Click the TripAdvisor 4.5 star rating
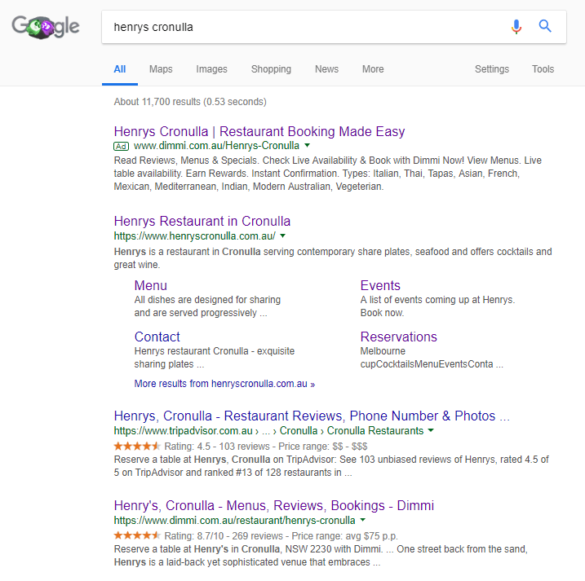Screen dimensions: 585x581 coord(137,446)
